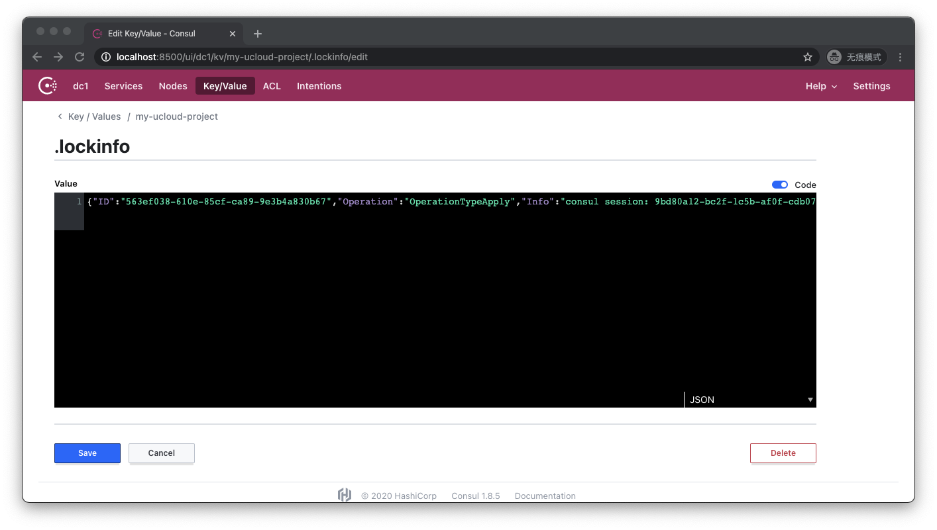
Task: Click into the JSON code editor text
Action: coord(451,202)
